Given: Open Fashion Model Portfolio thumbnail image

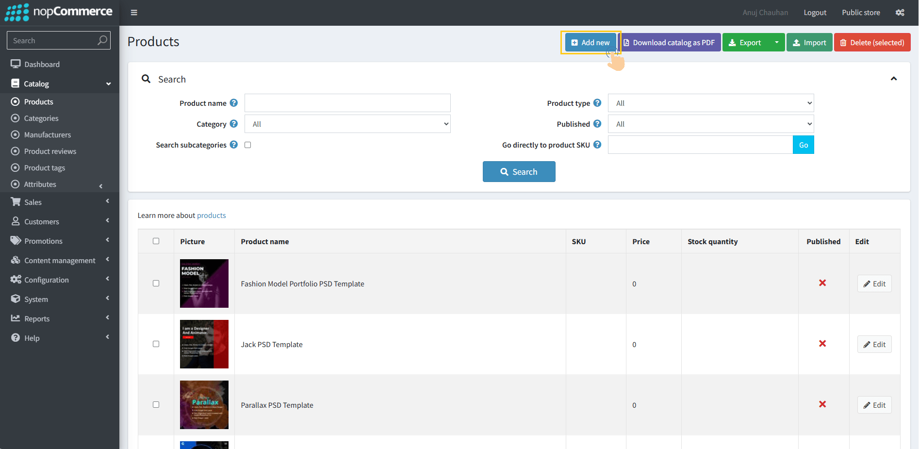Looking at the screenshot, I should (204, 283).
